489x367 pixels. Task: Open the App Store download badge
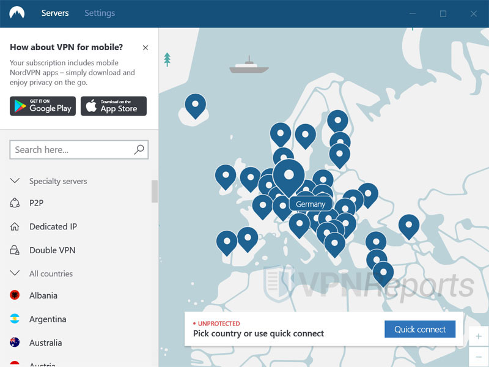(114, 106)
